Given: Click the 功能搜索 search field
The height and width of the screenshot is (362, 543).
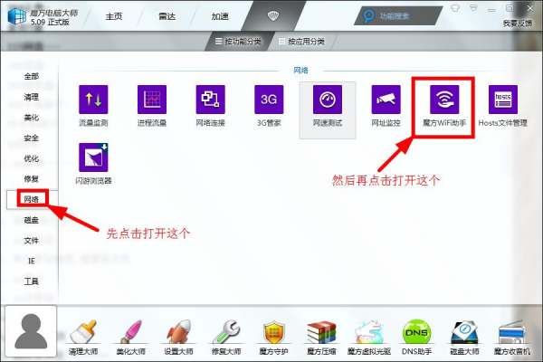Looking at the screenshot, I should tap(398, 16).
